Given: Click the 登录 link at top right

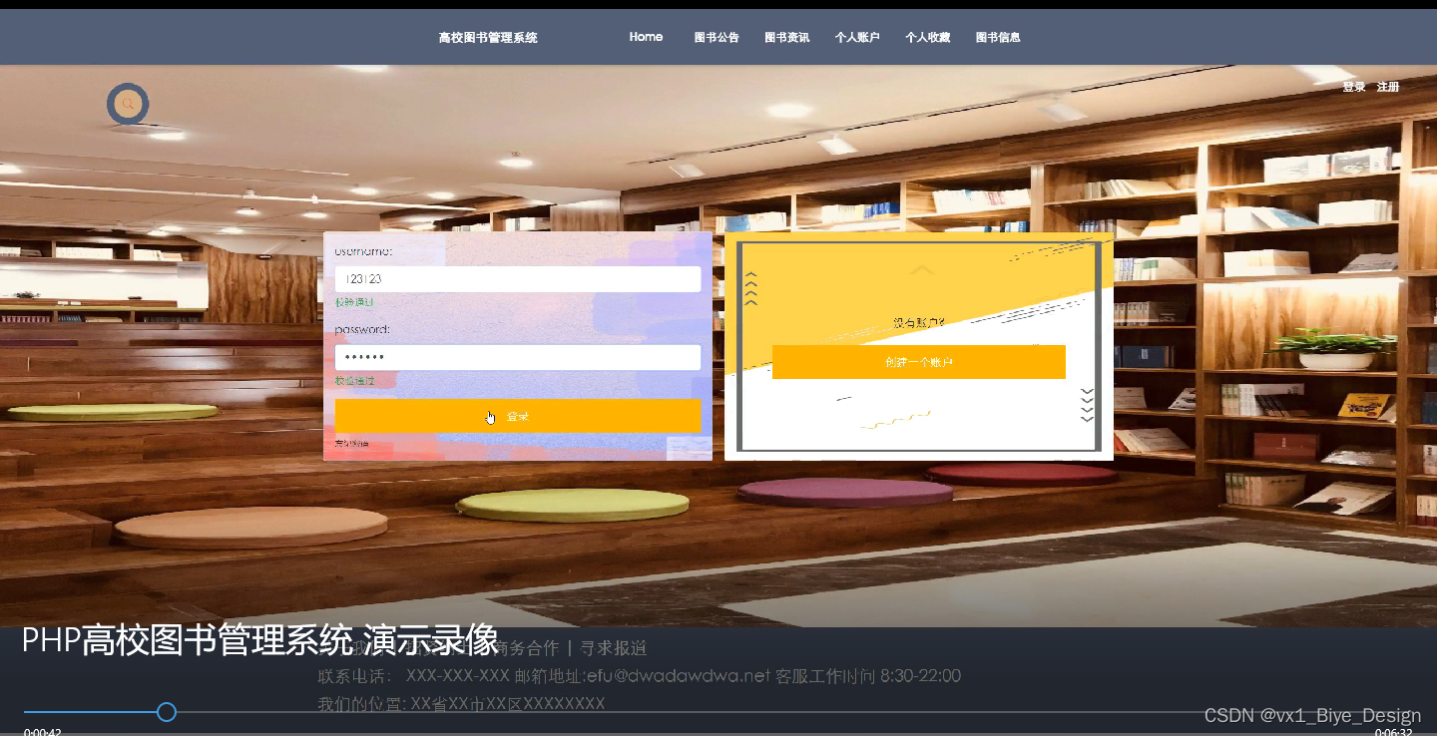Looking at the screenshot, I should [x=1354, y=87].
